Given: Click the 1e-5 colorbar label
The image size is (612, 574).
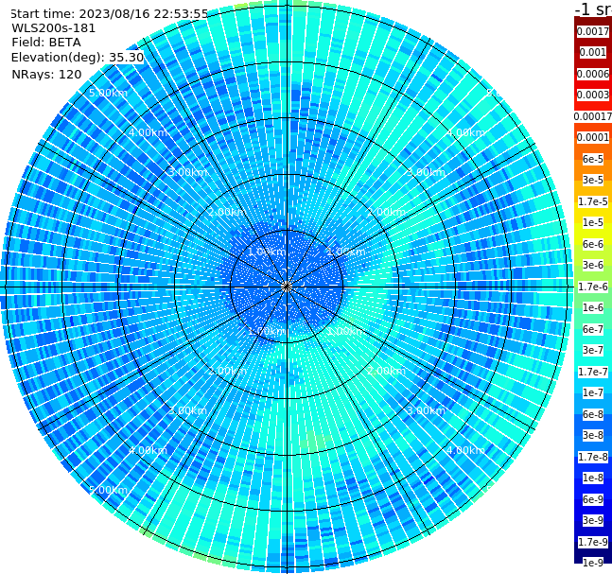Looking at the screenshot, I should click(x=593, y=222).
